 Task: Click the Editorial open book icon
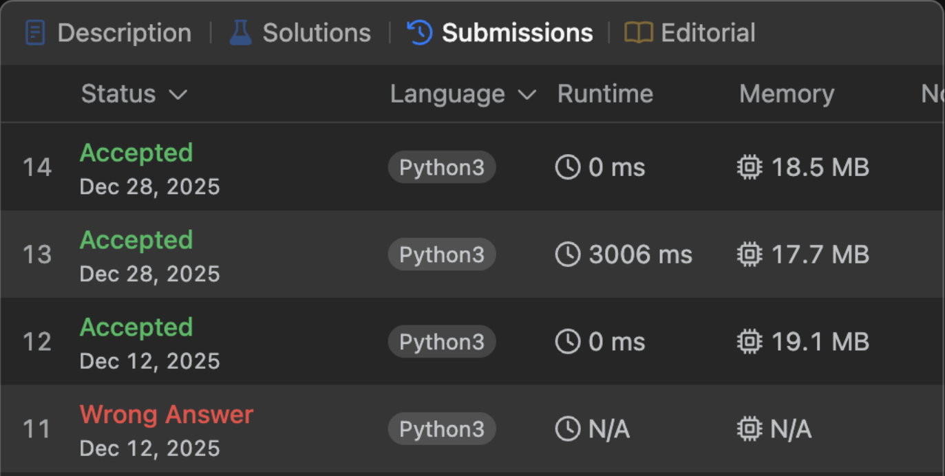(x=638, y=33)
